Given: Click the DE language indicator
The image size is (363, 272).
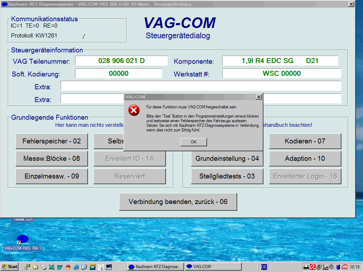Looking at the screenshot, I should tap(264, 267).
